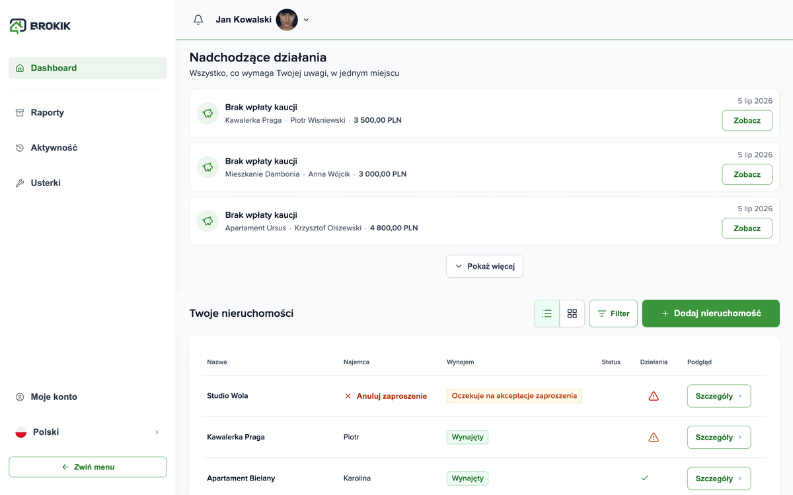Click Zobacz for Kawalerka Praga deposit
Viewport: 793px width, 495px height.
click(747, 121)
